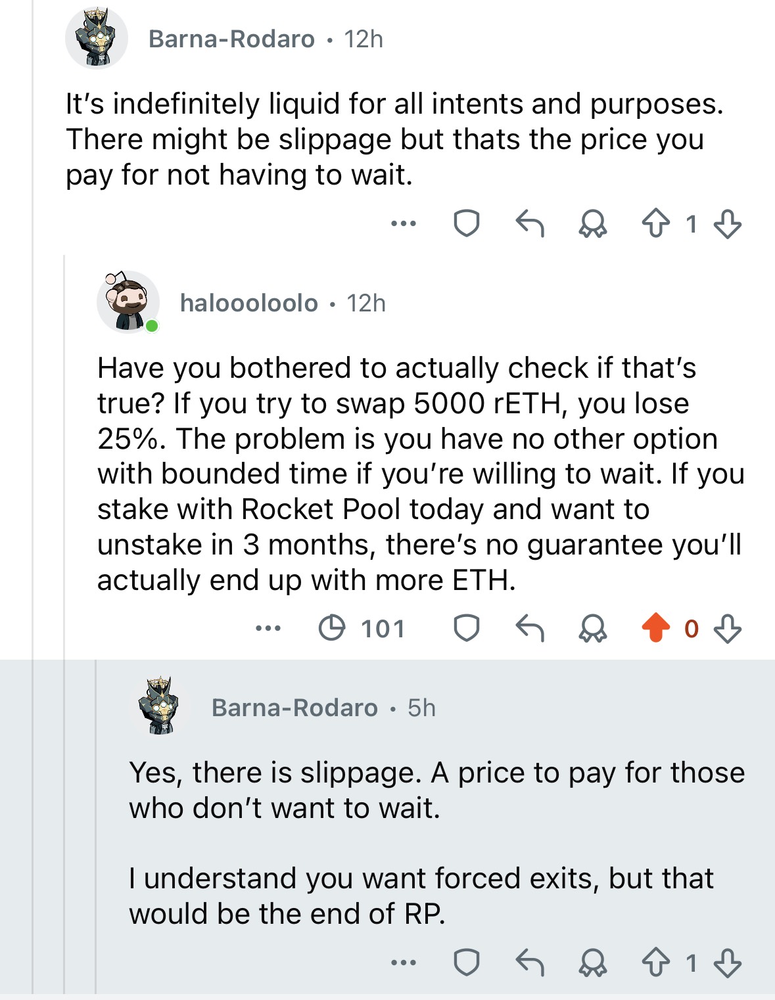Reply to halooolooIo's comment
This screenshot has width=775, height=1000.
coord(530,628)
